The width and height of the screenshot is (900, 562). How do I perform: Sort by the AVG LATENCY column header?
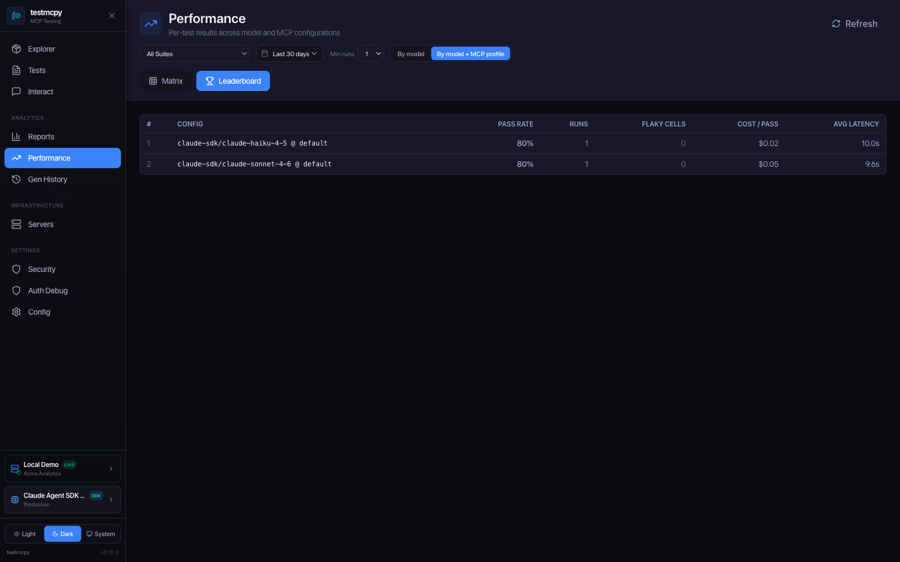coord(856,124)
